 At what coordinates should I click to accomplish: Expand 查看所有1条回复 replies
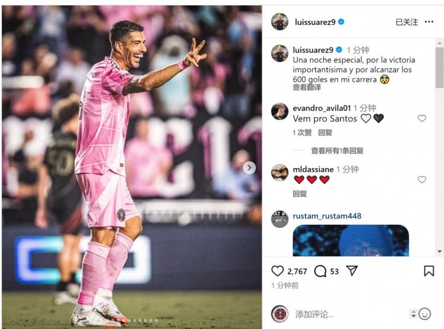pos(337,151)
